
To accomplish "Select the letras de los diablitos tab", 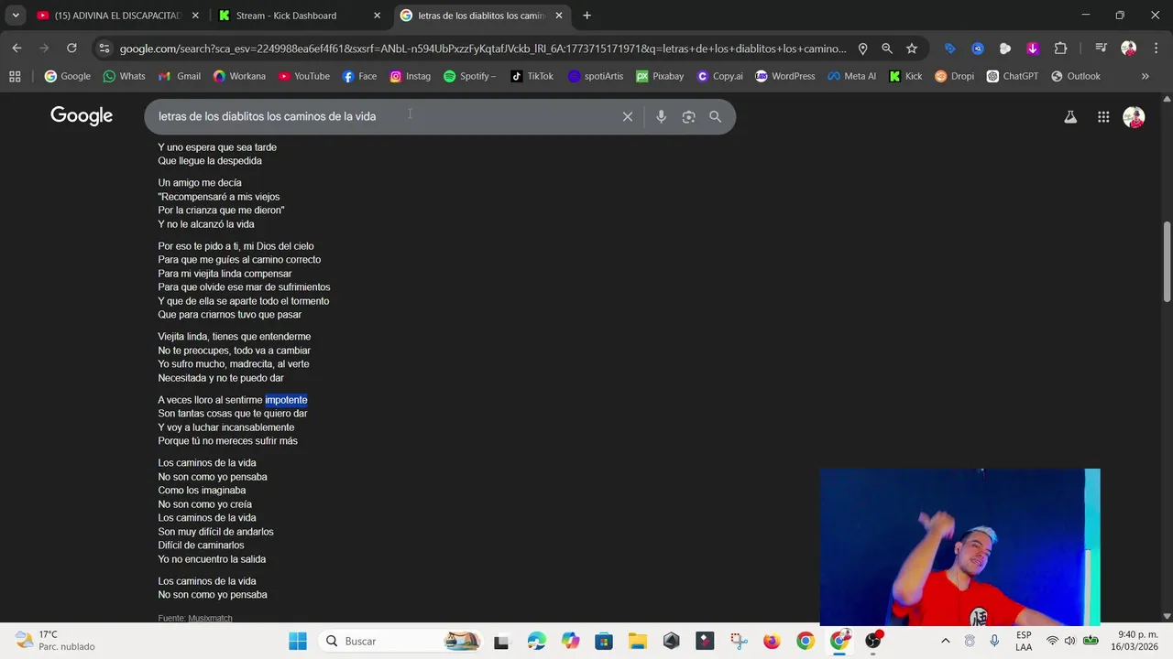I will (x=481, y=16).
